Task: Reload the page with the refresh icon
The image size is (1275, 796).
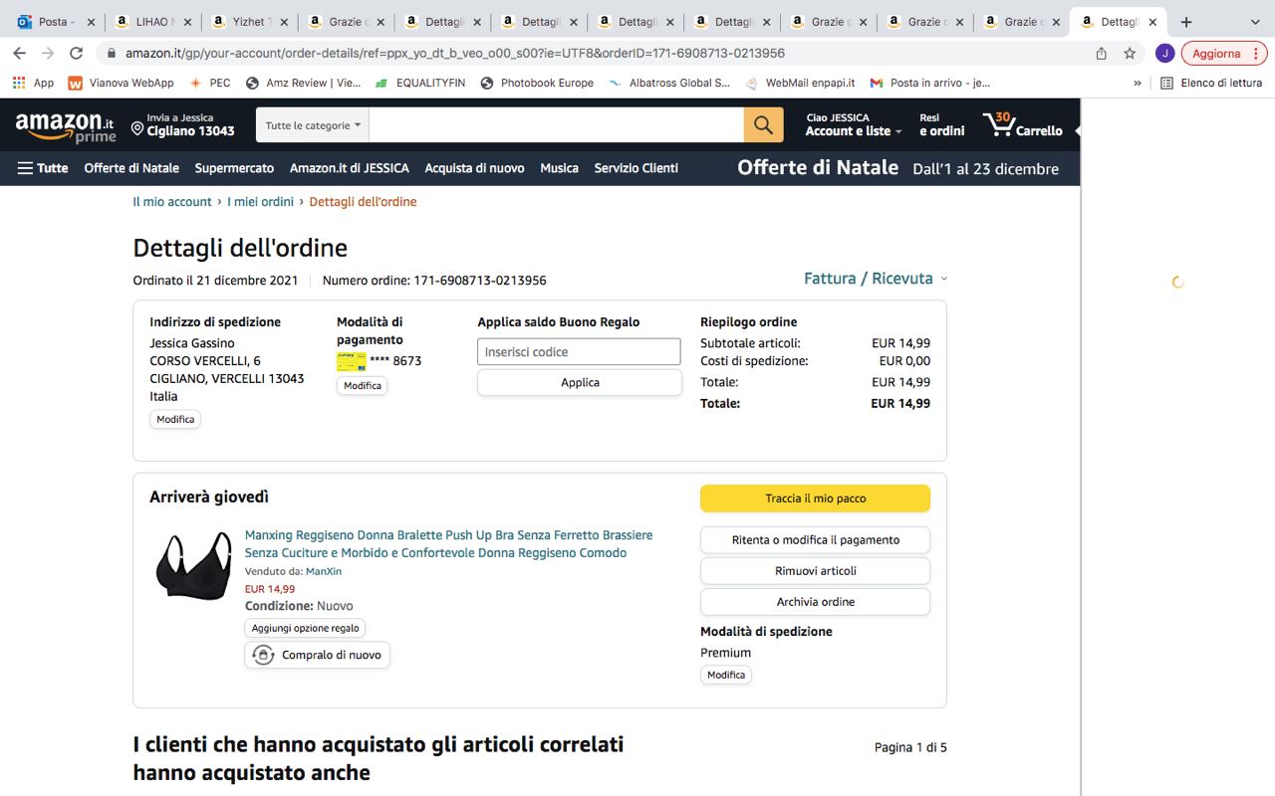Action: (77, 54)
